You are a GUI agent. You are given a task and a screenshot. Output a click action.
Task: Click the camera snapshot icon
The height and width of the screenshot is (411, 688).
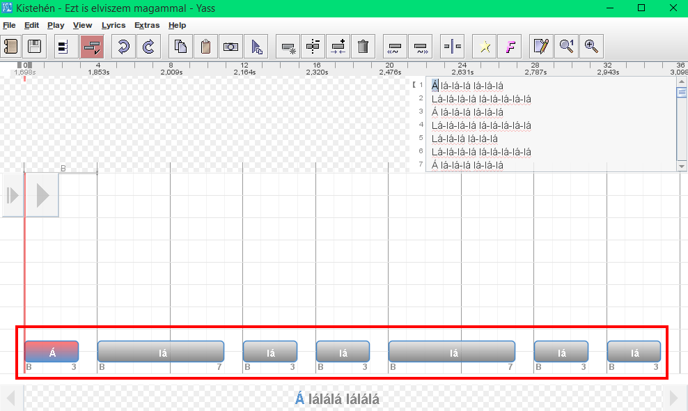pos(230,46)
